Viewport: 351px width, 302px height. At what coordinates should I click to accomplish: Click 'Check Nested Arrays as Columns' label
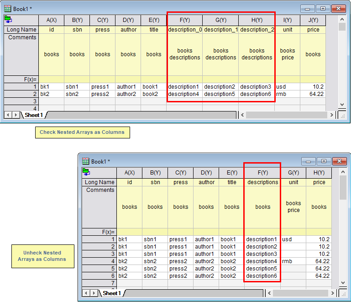tap(82, 132)
